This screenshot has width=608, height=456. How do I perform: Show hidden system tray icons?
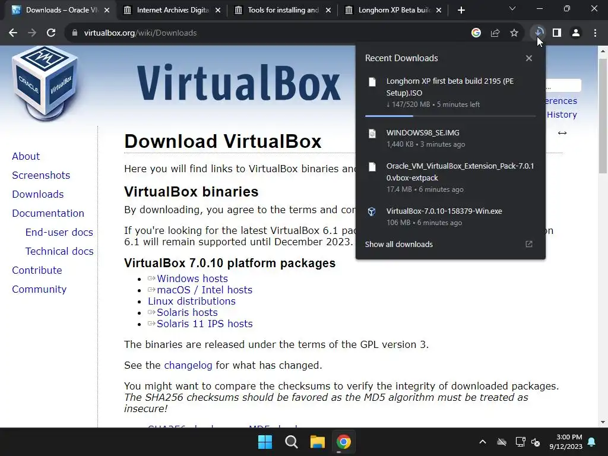tap(483, 442)
